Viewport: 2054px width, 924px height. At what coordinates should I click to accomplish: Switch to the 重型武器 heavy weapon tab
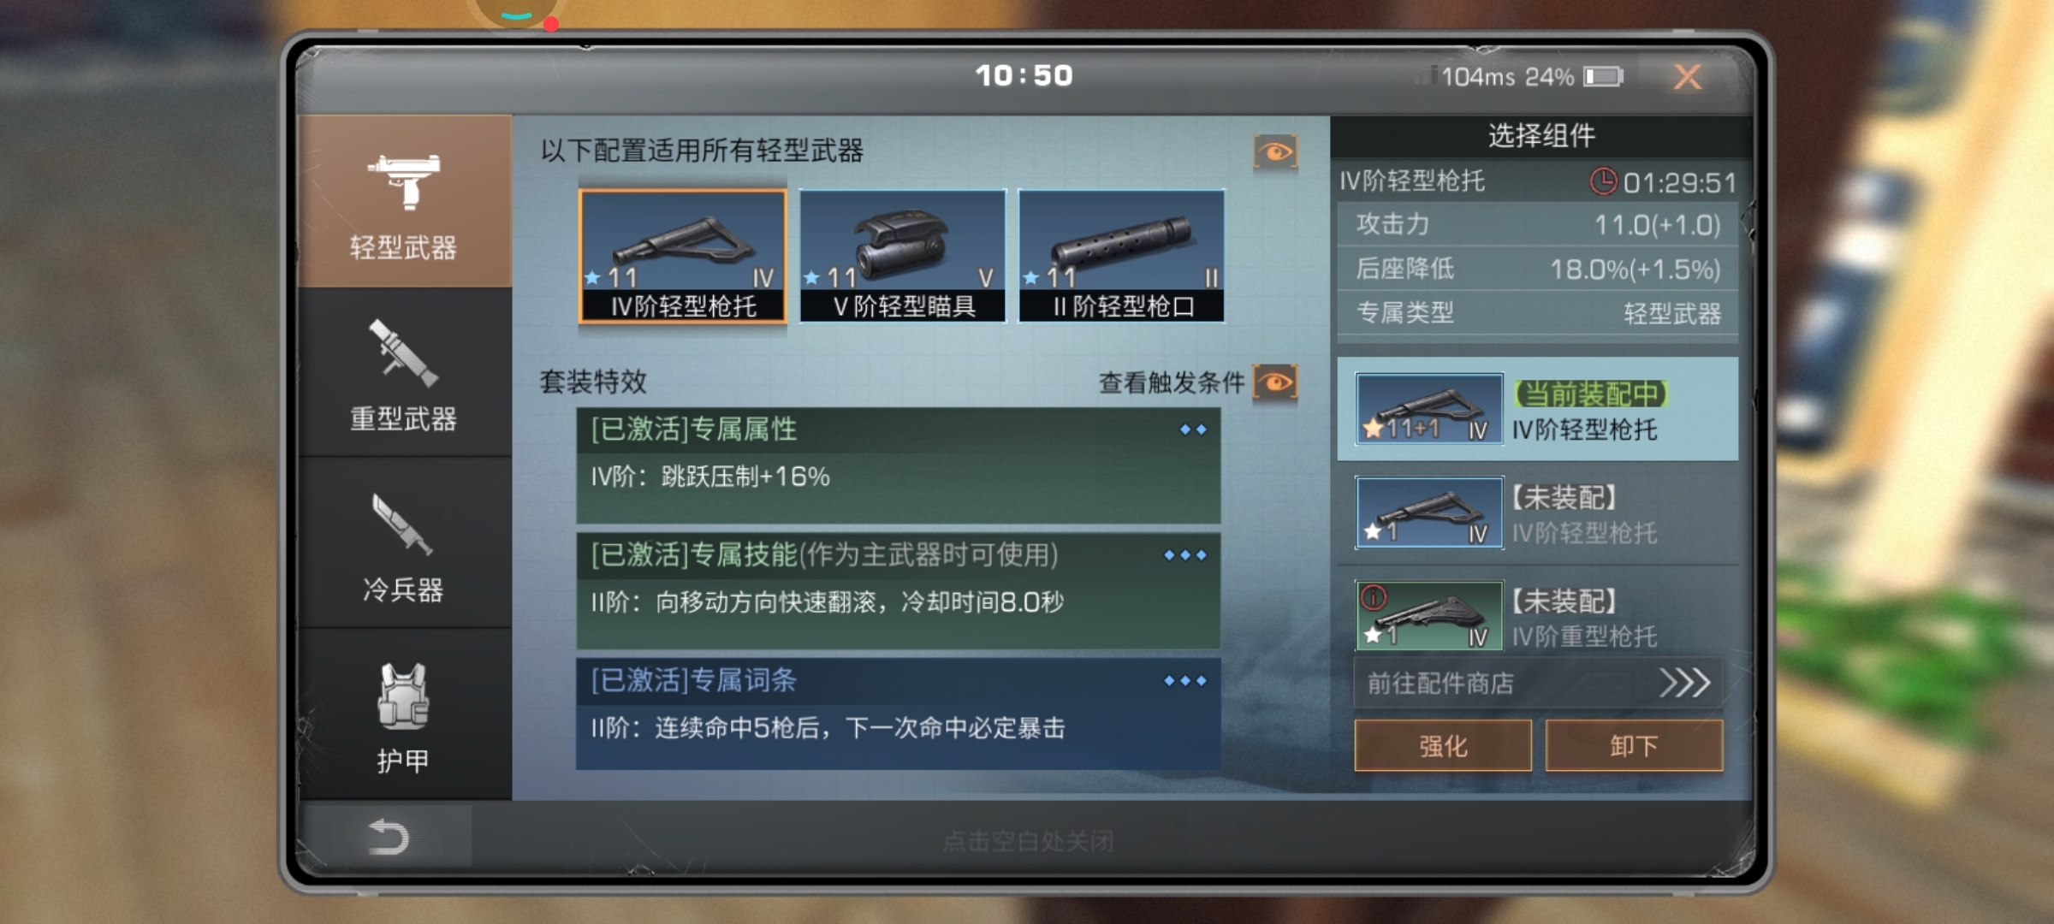(405, 373)
